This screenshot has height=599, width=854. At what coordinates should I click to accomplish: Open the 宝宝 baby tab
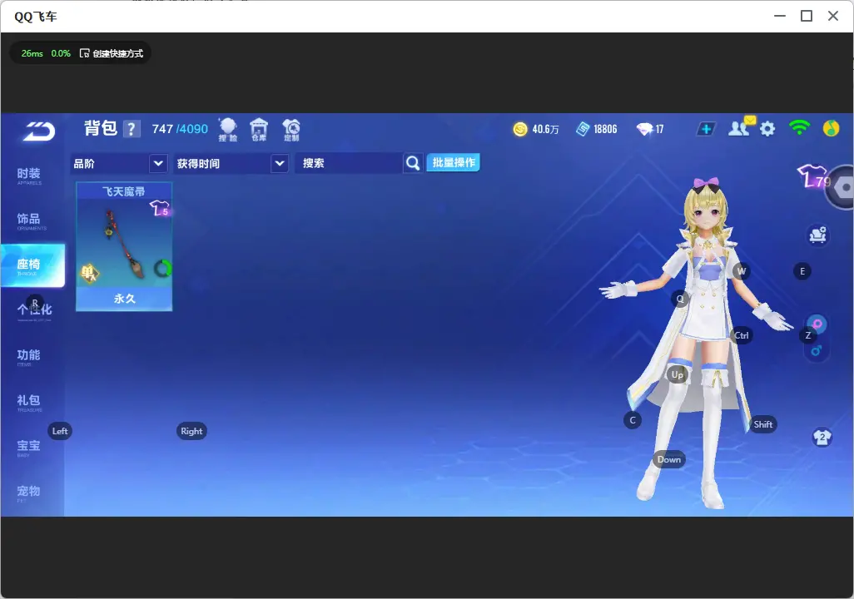(28, 447)
